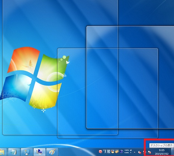
Task: Open the Control Panel taskbar button
Action: pyautogui.click(x=26, y=152)
